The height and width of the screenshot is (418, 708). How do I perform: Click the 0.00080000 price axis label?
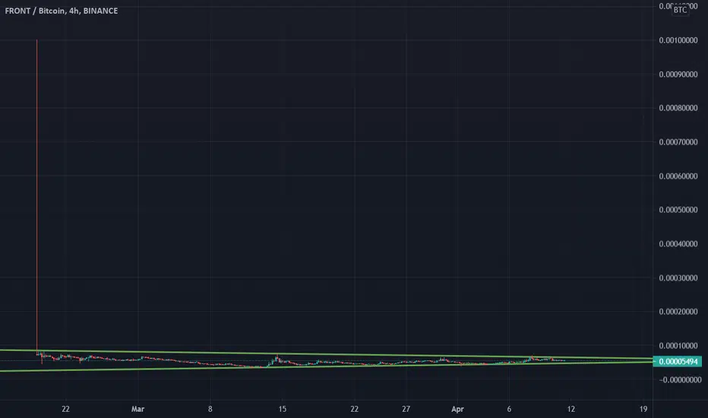pos(678,108)
